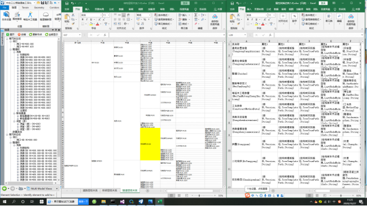Toggle Bold formatting in left Excel window

pyautogui.click(x=82, y=19)
